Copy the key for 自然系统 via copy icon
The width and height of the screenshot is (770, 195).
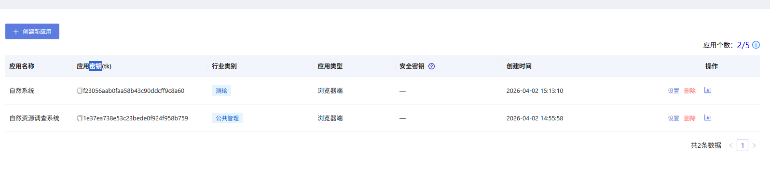(80, 91)
